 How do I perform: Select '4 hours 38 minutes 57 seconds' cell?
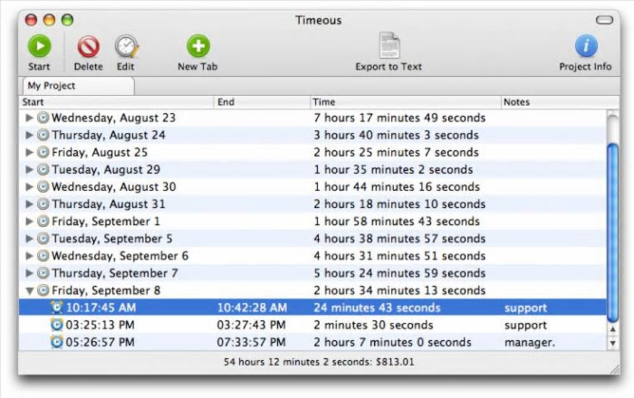400,238
